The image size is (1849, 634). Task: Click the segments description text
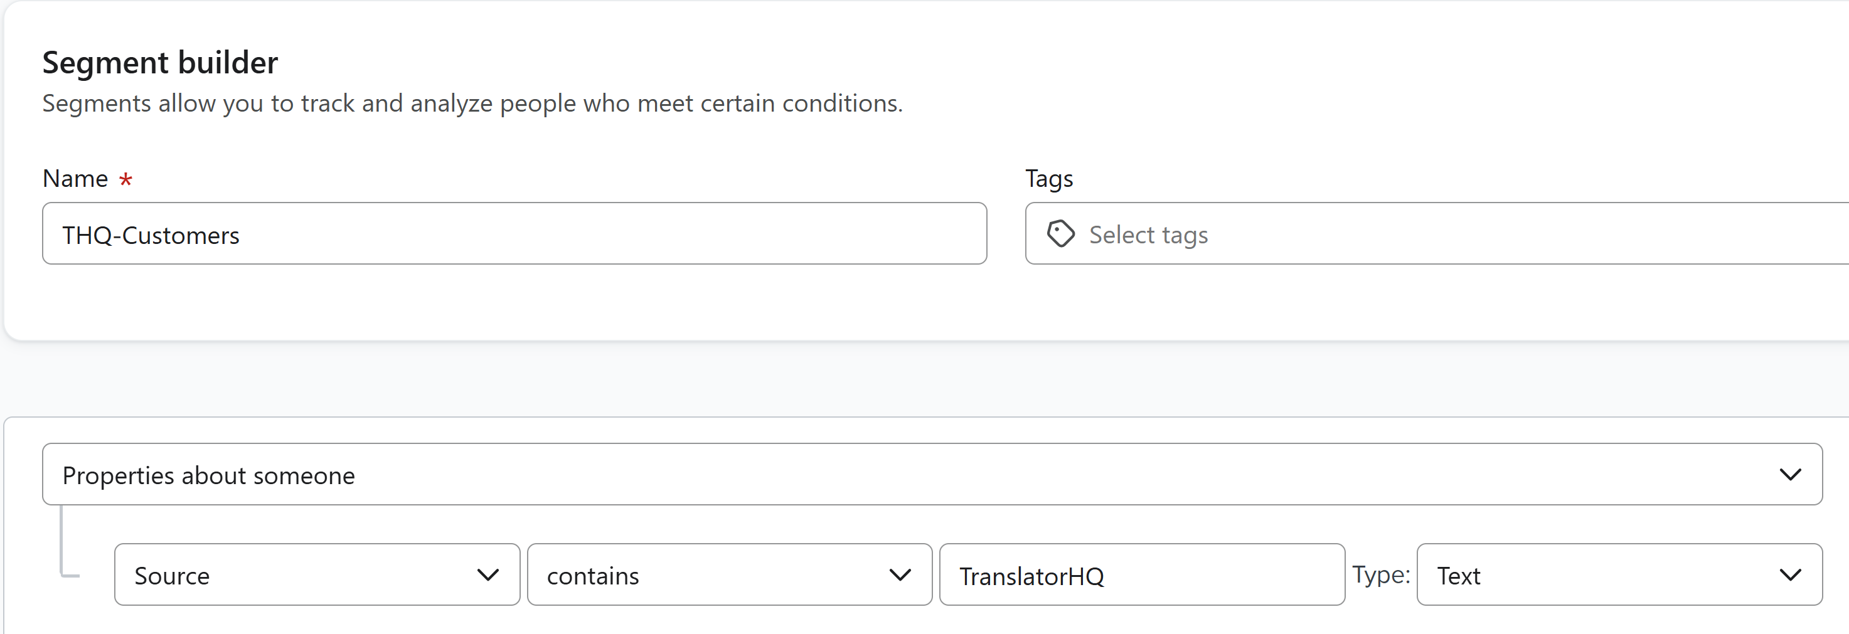472,104
